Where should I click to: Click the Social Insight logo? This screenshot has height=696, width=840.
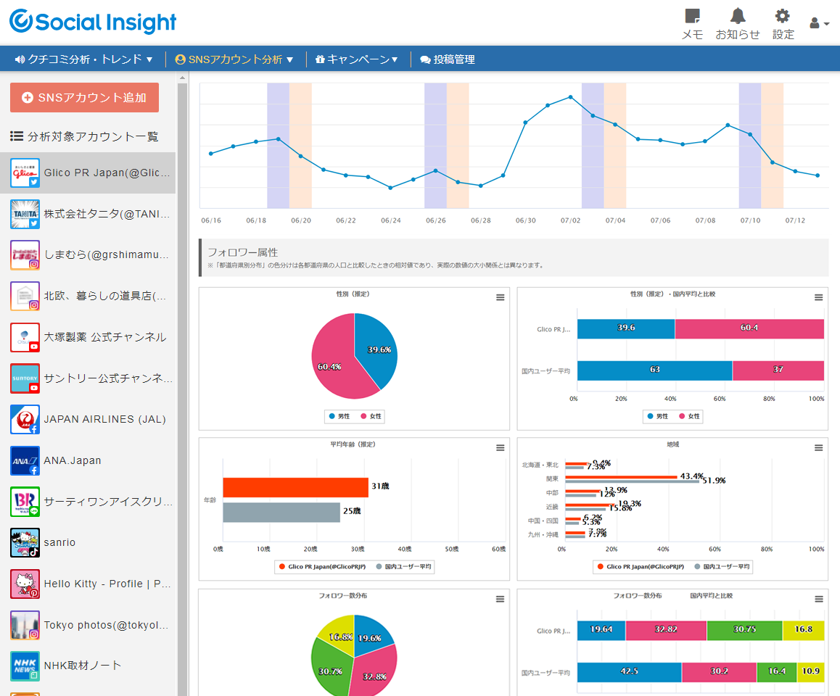[x=93, y=22]
